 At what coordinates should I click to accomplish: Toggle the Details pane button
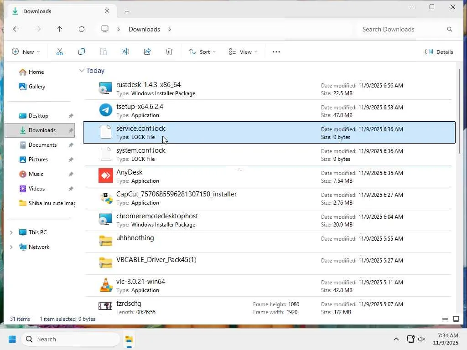pos(439,52)
